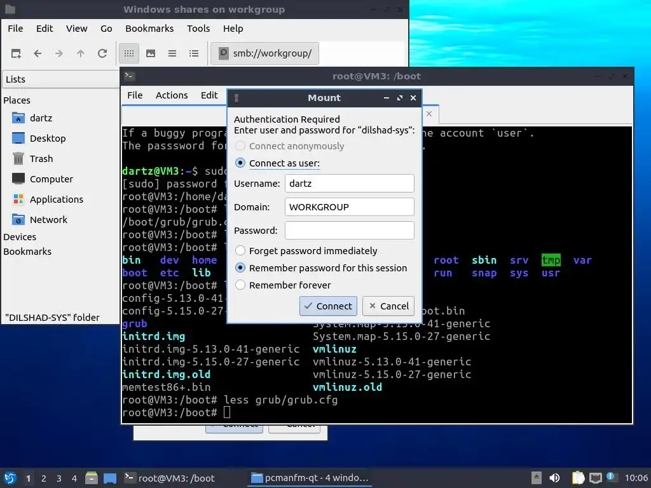Screen dimensions: 651x488
Task: Open Go menu in file manager
Action: (106, 29)
